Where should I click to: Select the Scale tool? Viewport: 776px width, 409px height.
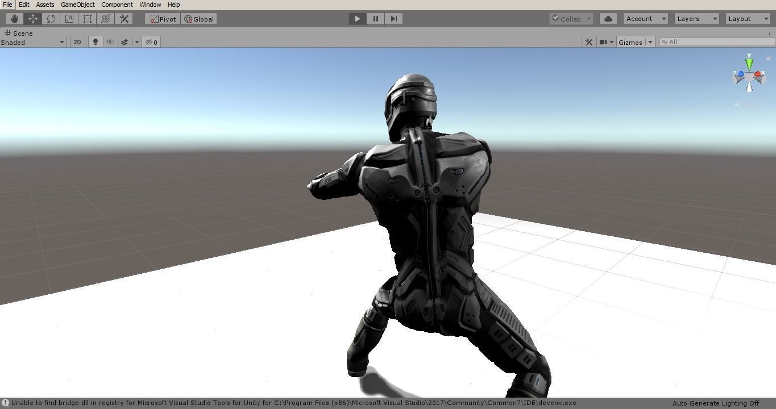coord(69,19)
